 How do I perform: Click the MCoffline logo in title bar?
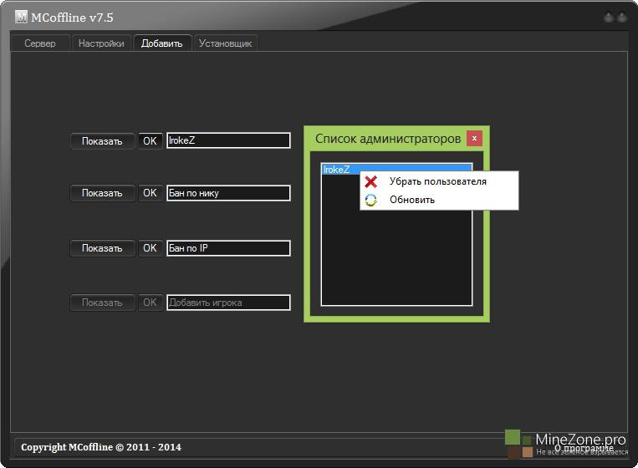22,18
